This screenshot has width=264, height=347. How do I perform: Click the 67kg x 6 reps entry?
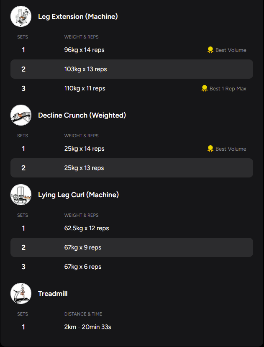click(83, 267)
